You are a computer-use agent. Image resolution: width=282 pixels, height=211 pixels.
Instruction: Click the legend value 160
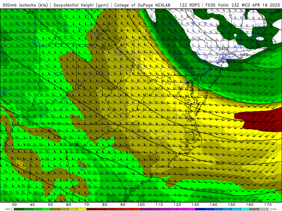tap(250, 205)
